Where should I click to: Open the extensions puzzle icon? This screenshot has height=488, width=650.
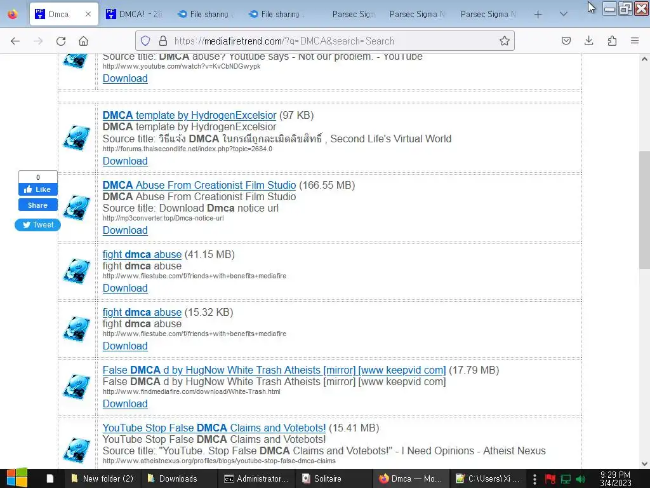[x=612, y=41]
